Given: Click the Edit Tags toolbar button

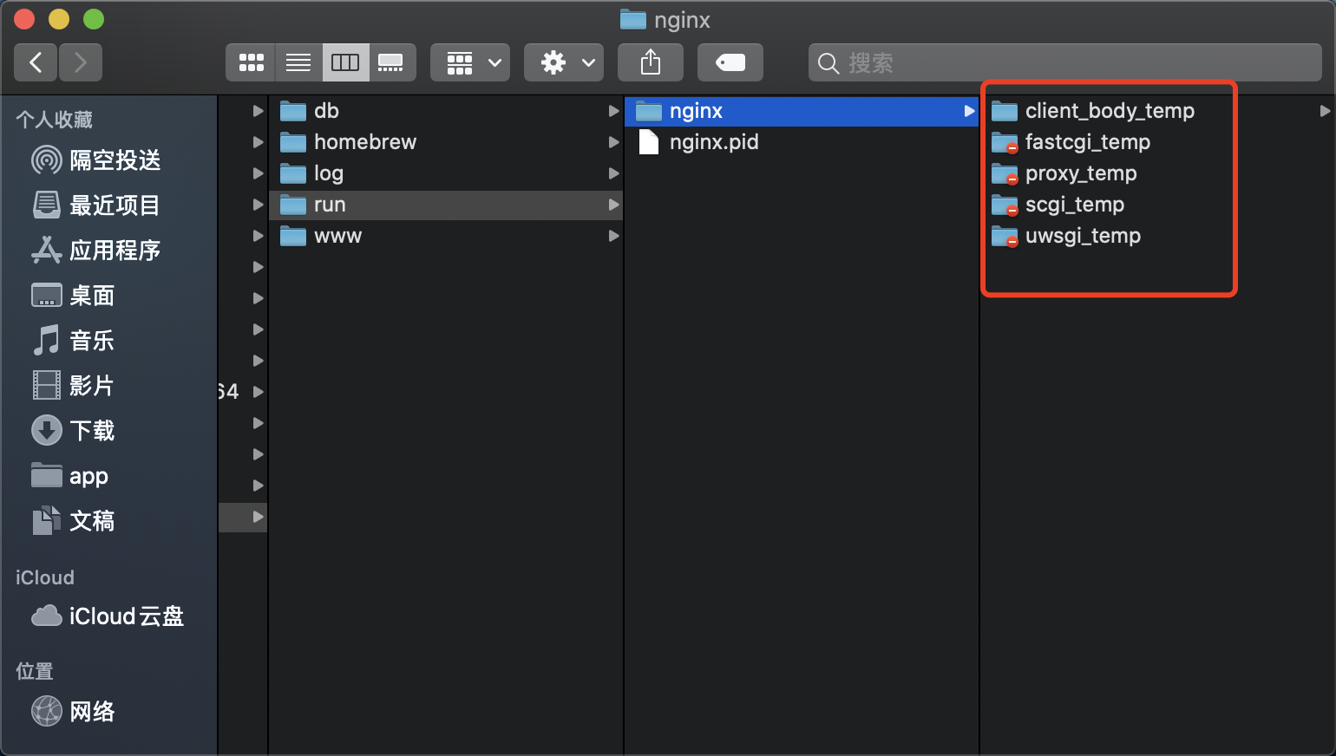Looking at the screenshot, I should 730,62.
